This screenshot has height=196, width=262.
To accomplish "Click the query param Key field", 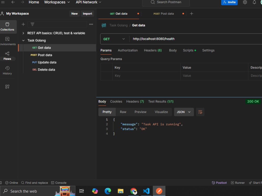I will click(x=146, y=76).
